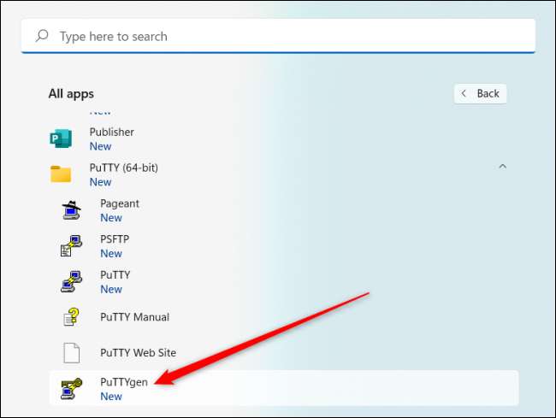This screenshot has height=418, width=556.
Task: Click the PuTTY application icon
Action: click(x=71, y=282)
